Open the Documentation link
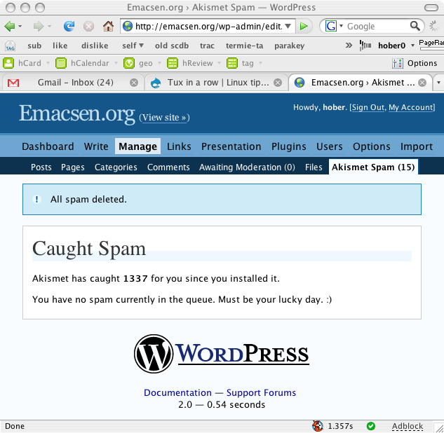 point(177,392)
